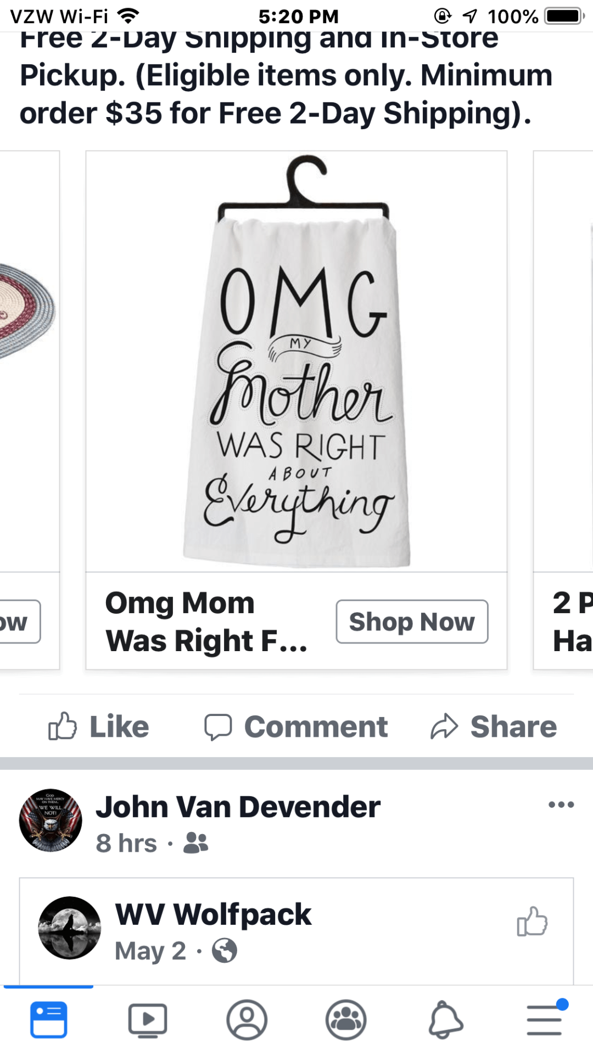Open the hamburger menu tab
The image size is (593, 1055).
coord(545,1020)
